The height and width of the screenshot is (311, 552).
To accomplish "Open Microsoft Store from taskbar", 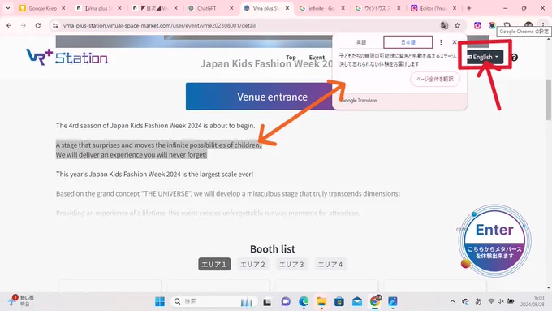I will click(339, 301).
